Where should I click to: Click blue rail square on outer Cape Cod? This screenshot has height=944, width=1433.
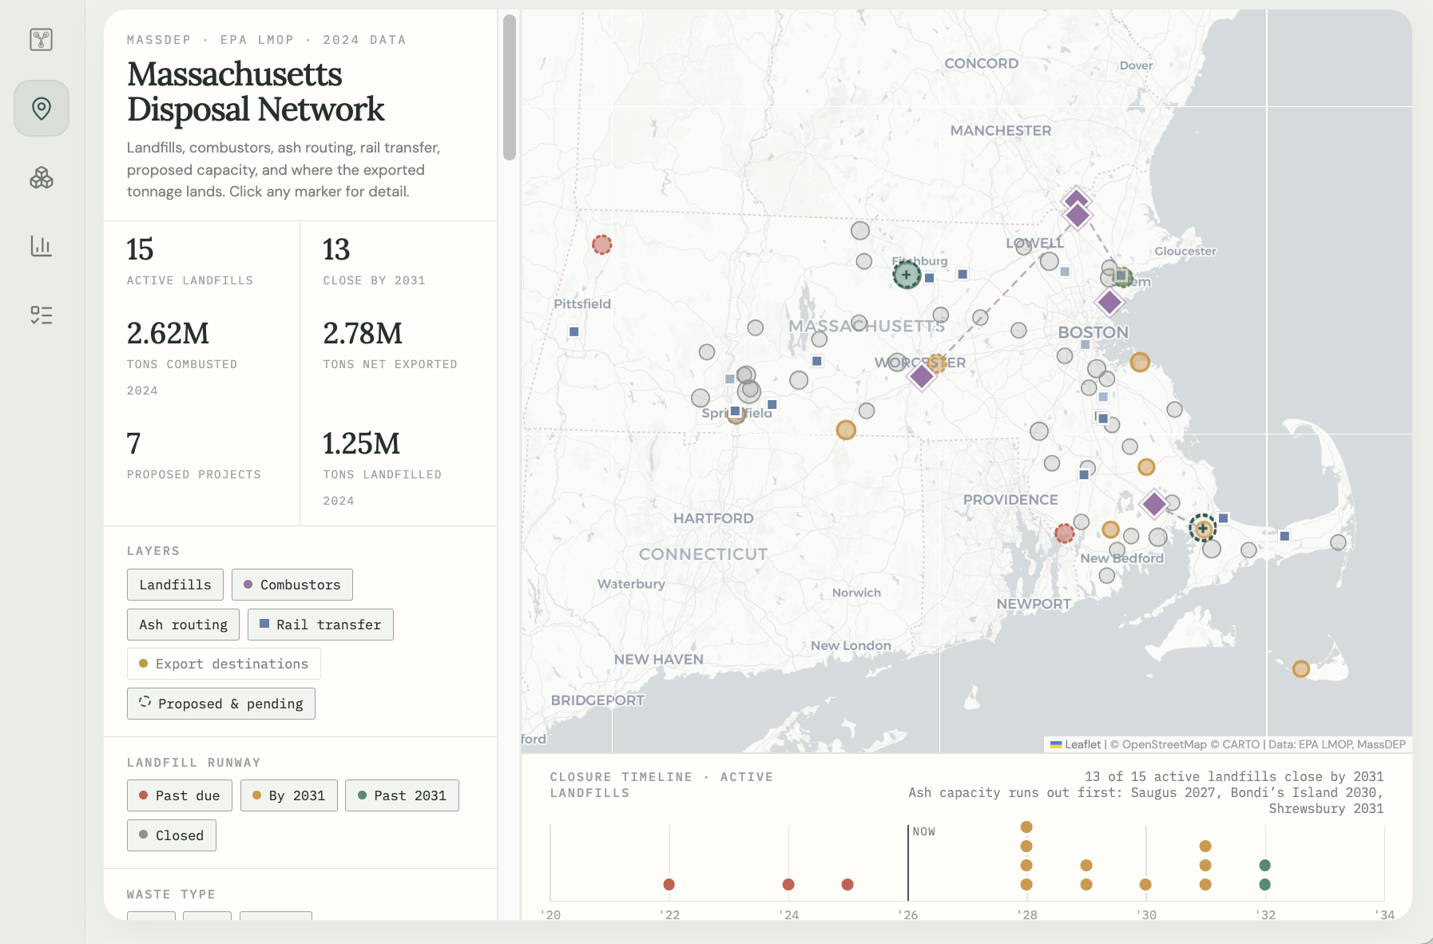point(1284,536)
